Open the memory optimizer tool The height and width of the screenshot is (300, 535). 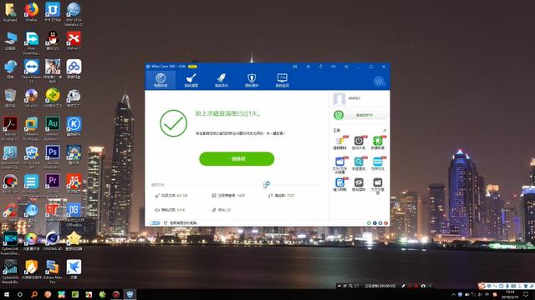click(x=378, y=163)
